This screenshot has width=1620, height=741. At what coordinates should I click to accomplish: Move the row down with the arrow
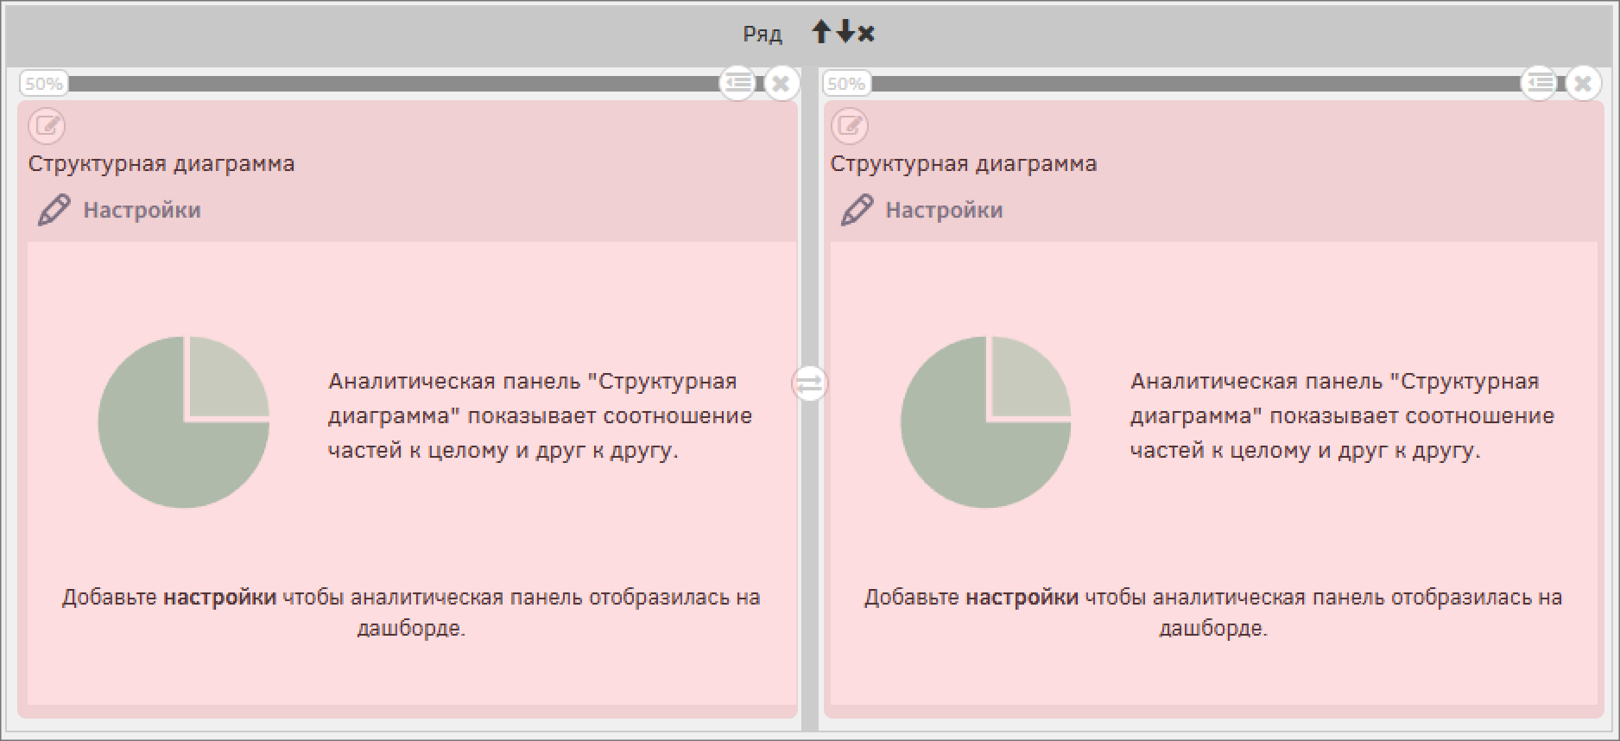[845, 33]
